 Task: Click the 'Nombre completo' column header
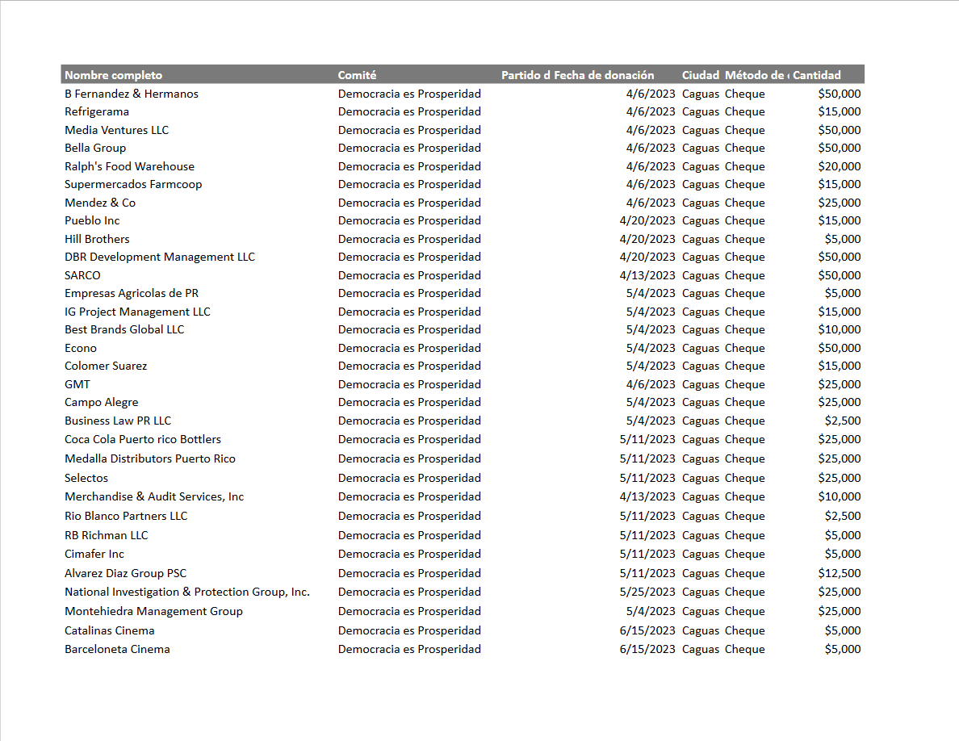tap(113, 75)
